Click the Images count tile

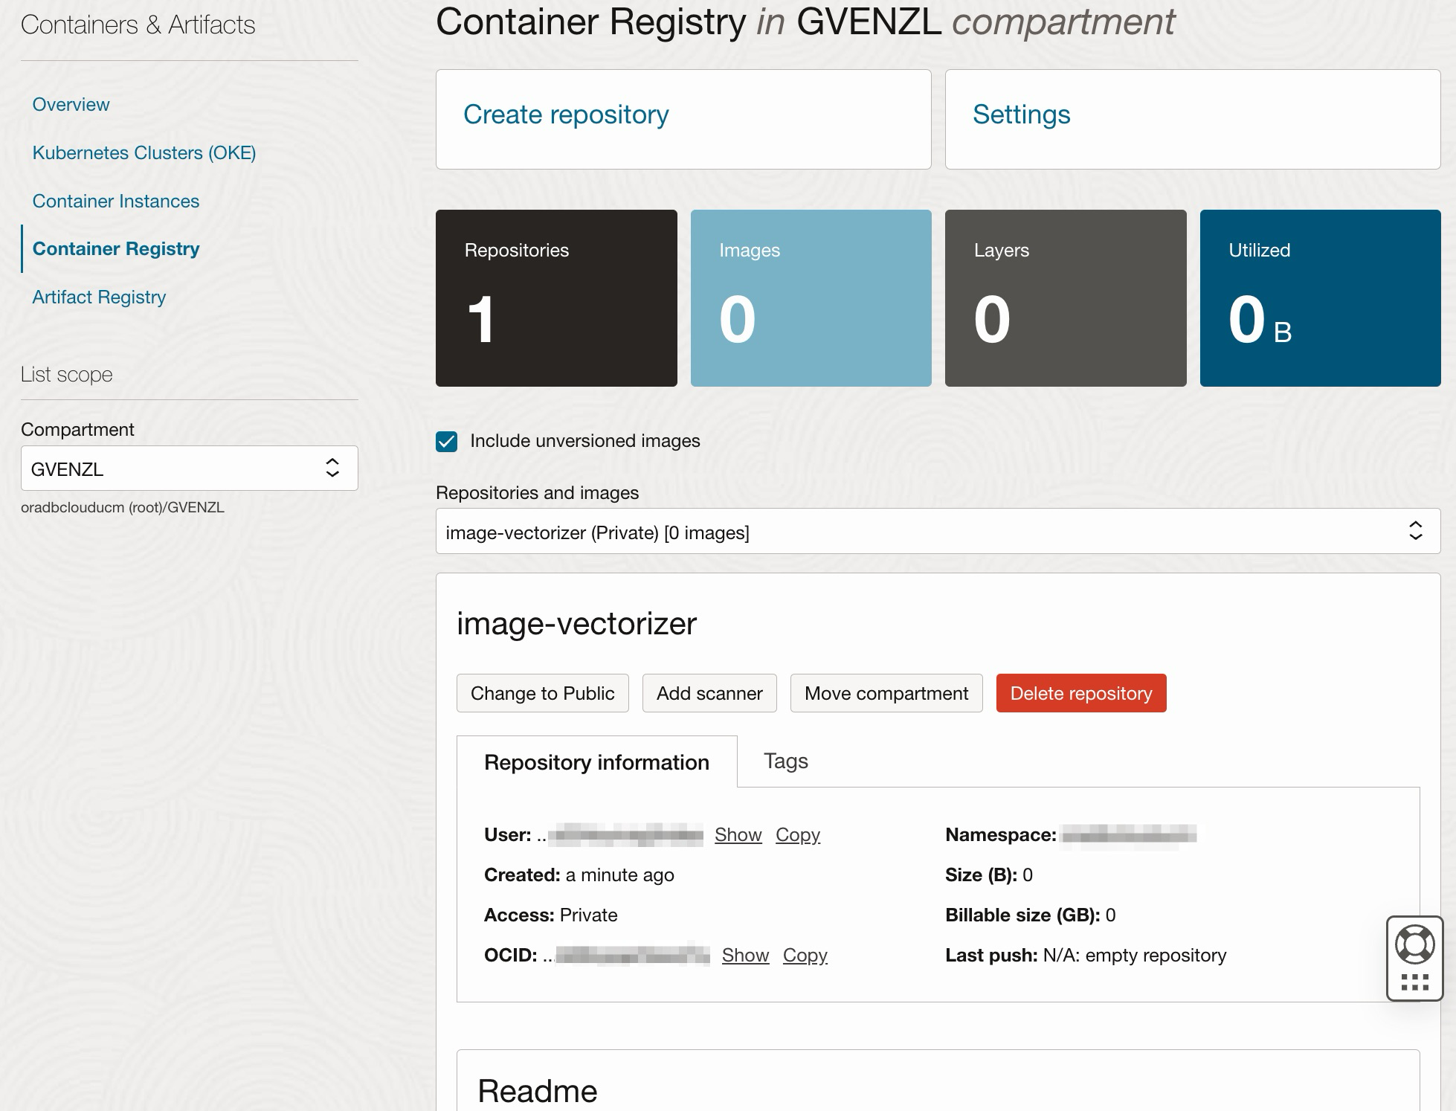[x=811, y=298]
